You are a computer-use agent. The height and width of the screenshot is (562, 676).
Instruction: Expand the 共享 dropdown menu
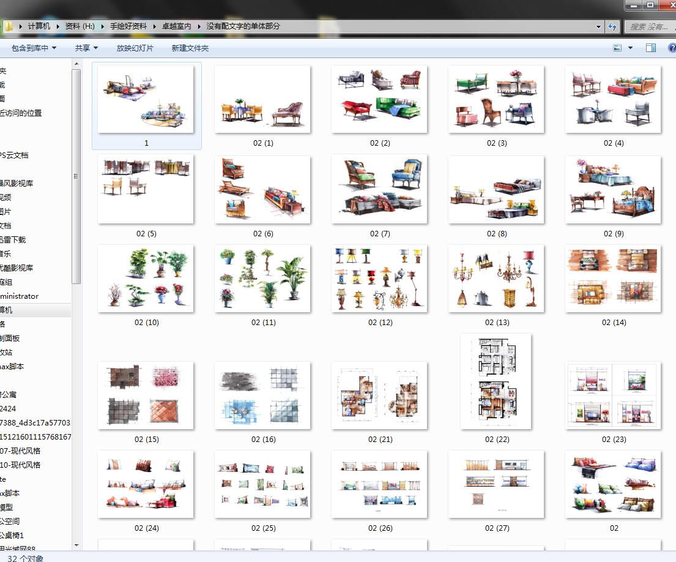86,48
